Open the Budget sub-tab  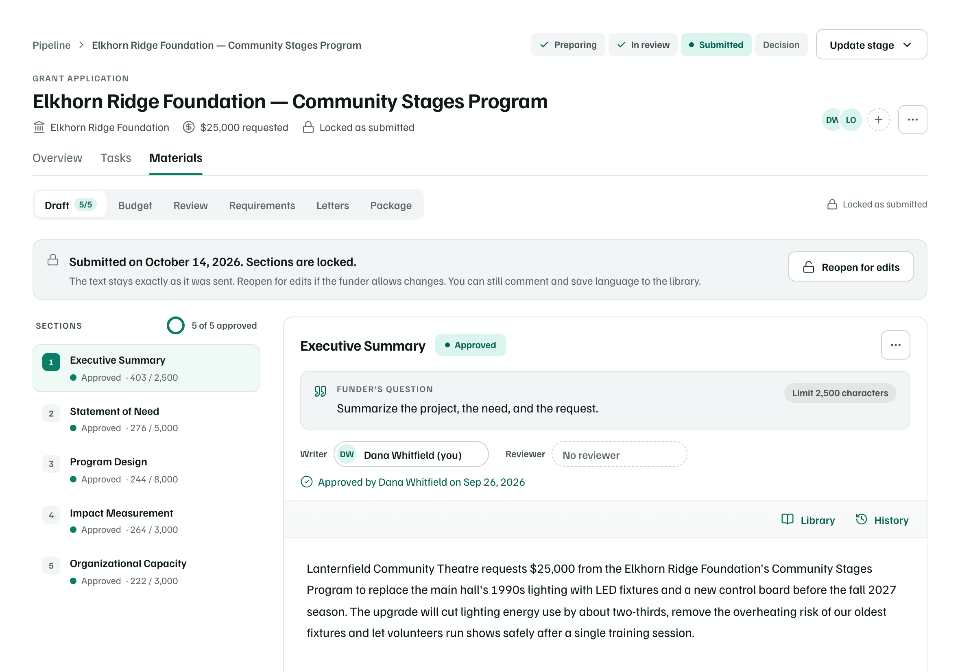(135, 205)
